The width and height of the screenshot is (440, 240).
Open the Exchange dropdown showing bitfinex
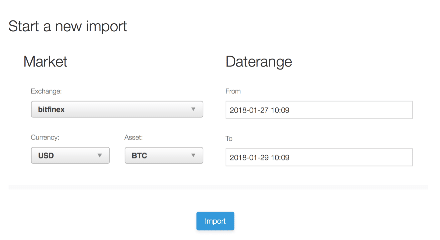pyautogui.click(x=117, y=109)
